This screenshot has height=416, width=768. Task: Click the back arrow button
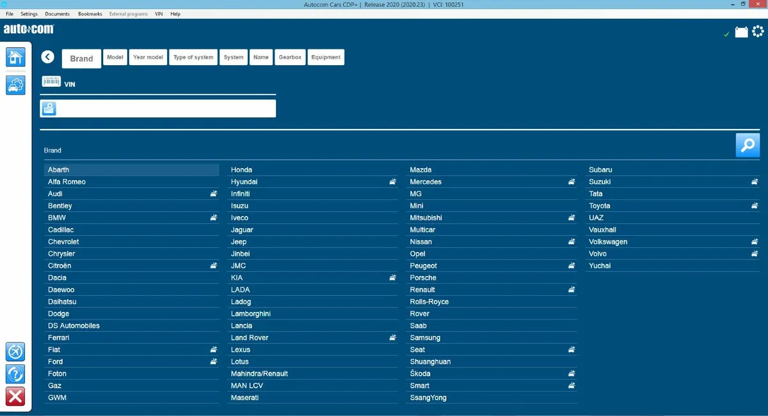pyautogui.click(x=48, y=57)
